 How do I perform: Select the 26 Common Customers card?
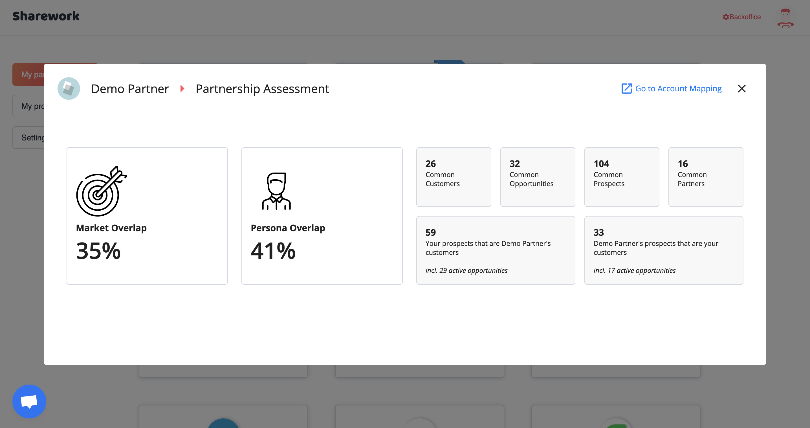point(454,177)
